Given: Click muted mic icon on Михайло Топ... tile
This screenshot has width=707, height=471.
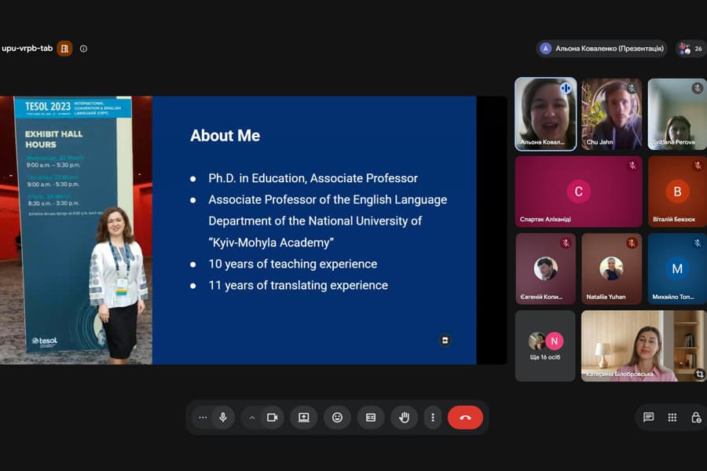Looking at the screenshot, I should (x=698, y=243).
